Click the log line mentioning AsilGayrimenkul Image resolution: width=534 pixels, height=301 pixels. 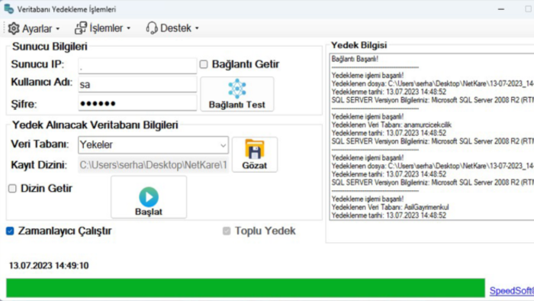[391, 207]
